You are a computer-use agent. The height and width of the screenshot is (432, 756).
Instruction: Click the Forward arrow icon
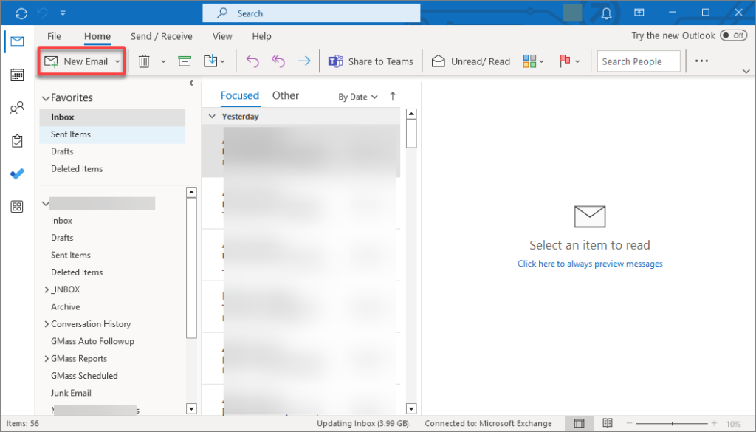point(303,61)
